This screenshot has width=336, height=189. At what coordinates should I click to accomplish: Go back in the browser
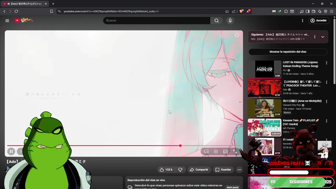click(4, 11)
